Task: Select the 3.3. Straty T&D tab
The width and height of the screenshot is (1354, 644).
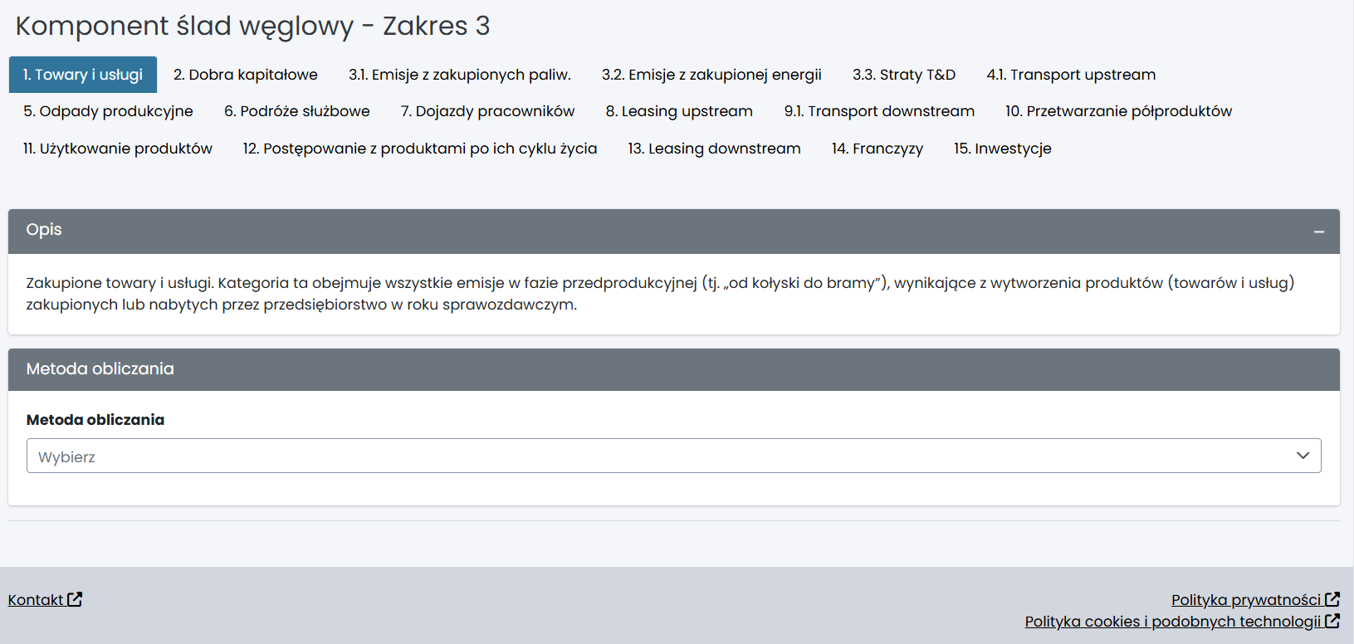Action: point(903,75)
